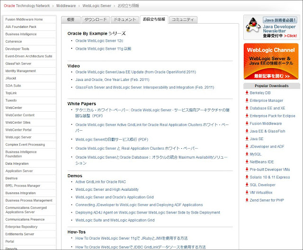Screen dimensions: 303x250
Task: Open Data Integration sidebar item
Action: pyautogui.click(x=29, y=163)
